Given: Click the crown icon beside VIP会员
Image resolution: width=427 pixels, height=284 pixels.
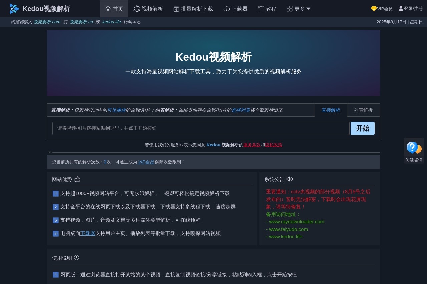Looking at the screenshot, I should [x=374, y=9].
